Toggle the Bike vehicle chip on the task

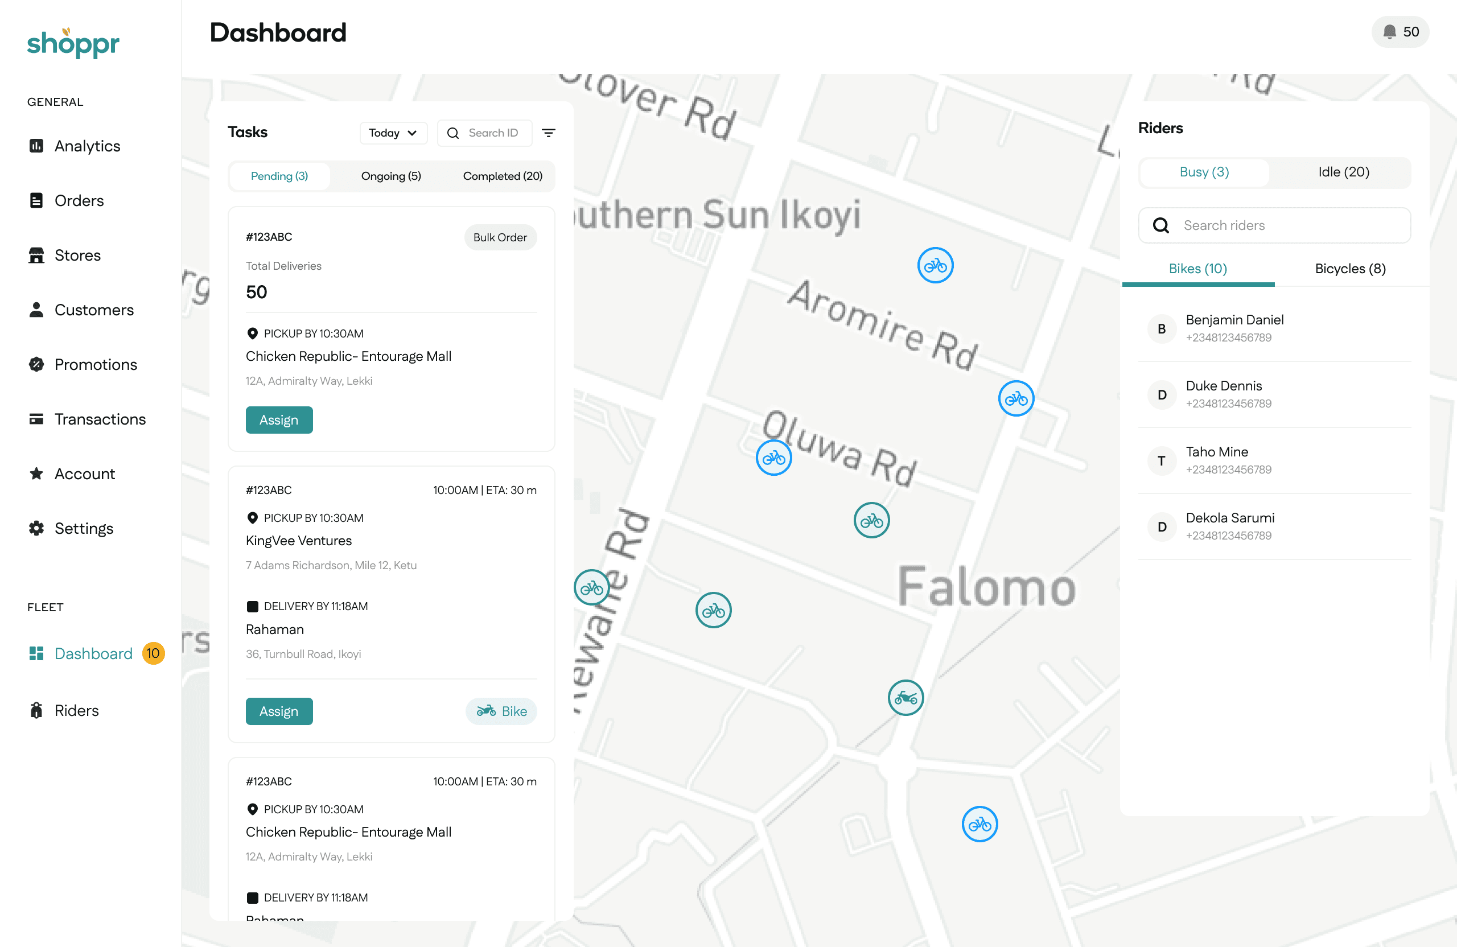point(501,711)
